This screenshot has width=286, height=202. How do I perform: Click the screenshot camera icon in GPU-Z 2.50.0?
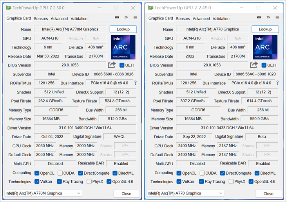[x=117, y=17]
